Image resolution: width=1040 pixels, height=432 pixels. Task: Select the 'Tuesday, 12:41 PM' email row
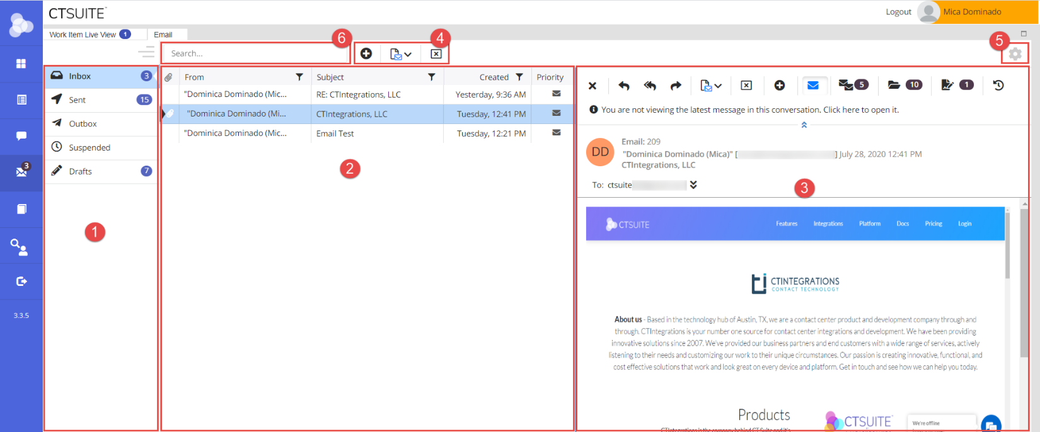[367, 114]
